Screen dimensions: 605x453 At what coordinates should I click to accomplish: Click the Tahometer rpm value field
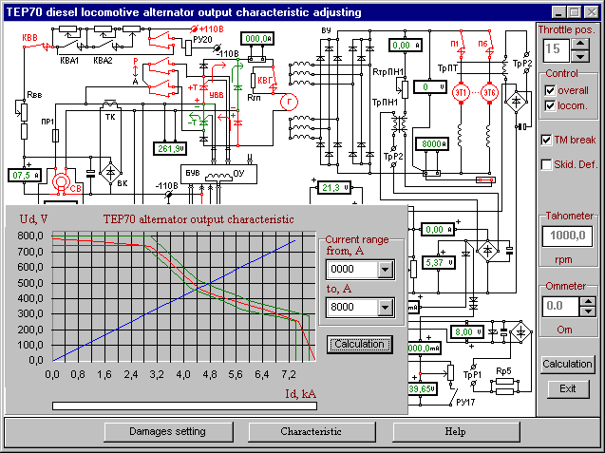click(567, 236)
